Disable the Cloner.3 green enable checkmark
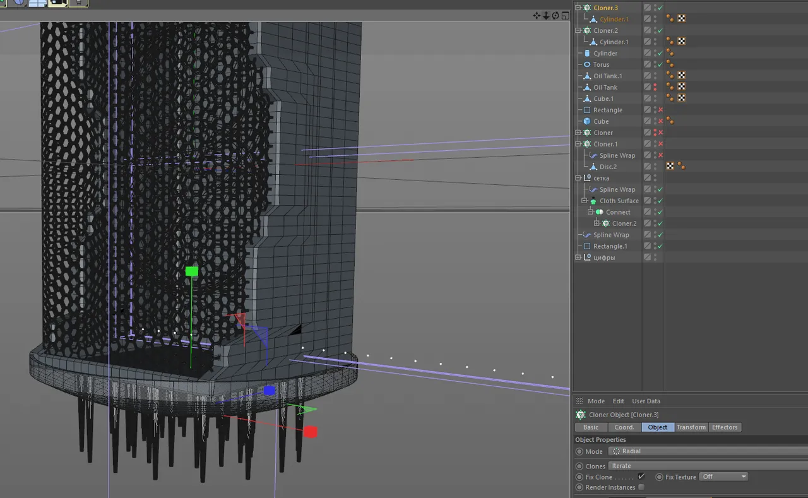Screen dimensions: 808x498 click(x=660, y=8)
